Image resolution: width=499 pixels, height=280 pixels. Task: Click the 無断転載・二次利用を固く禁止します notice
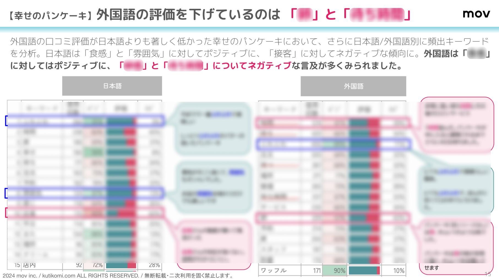click(x=189, y=276)
